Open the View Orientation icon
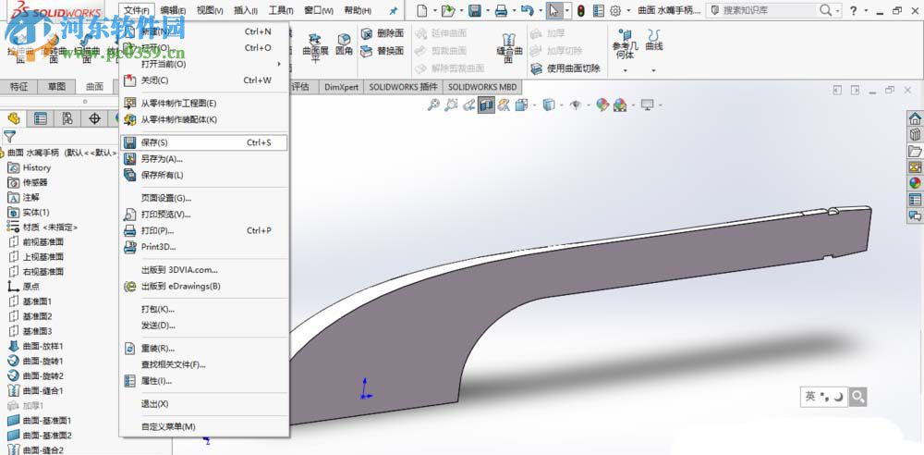This screenshot has height=455, width=924. point(521,105)
